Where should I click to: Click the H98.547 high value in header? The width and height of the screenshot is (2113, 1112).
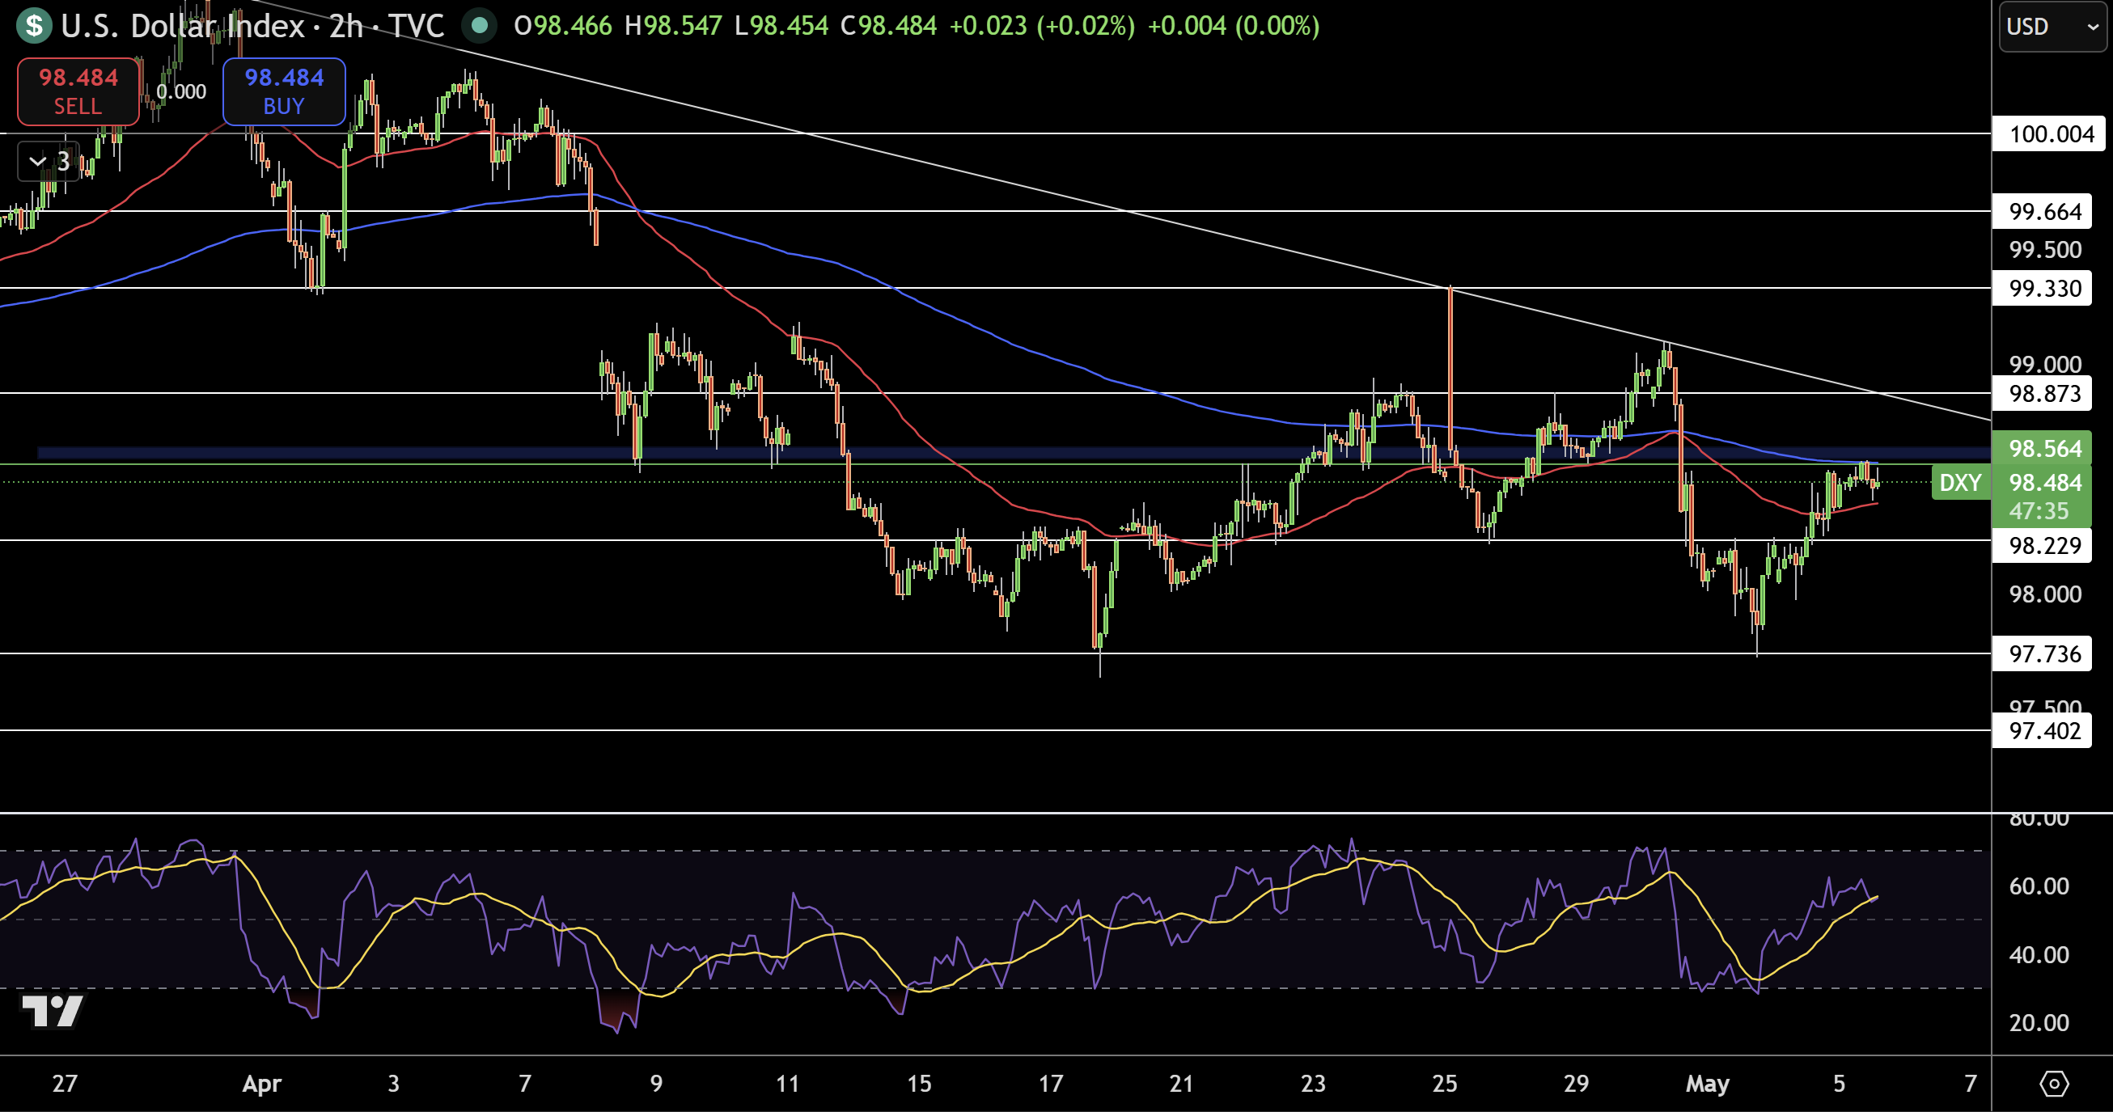672,25
